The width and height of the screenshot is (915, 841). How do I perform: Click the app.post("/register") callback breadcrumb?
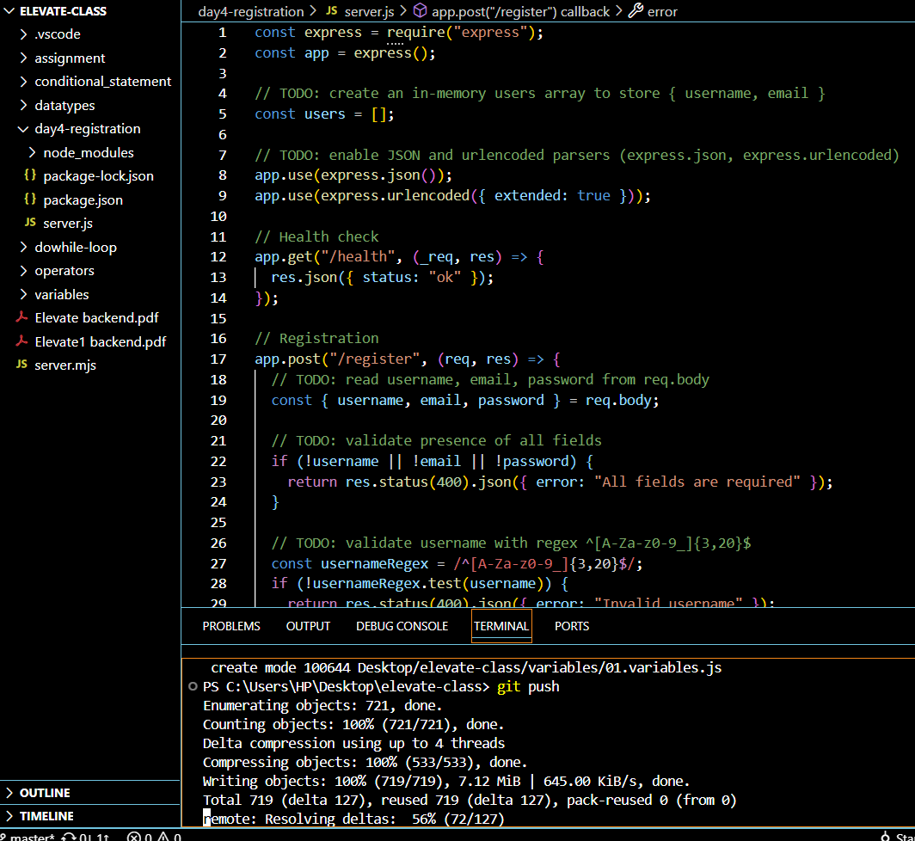tap(511, 12)
